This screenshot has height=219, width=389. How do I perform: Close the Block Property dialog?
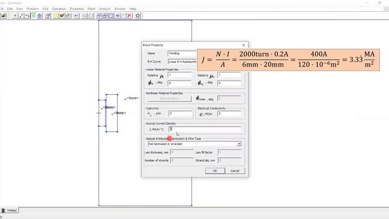tap(243, 45)
